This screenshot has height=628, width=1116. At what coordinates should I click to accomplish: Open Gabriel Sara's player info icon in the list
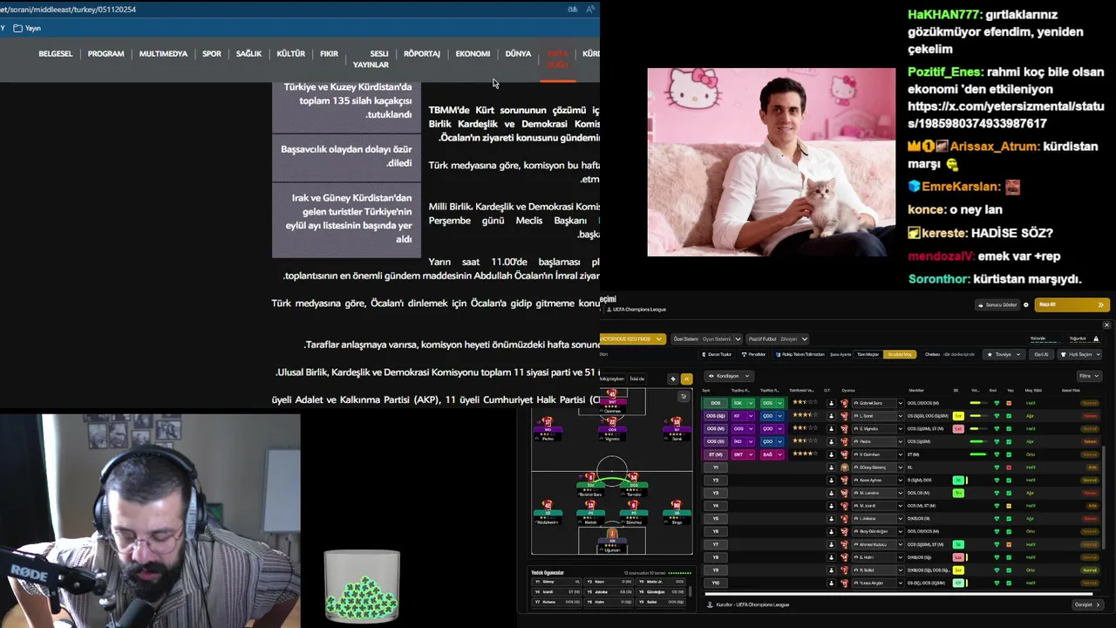[831, 403]
